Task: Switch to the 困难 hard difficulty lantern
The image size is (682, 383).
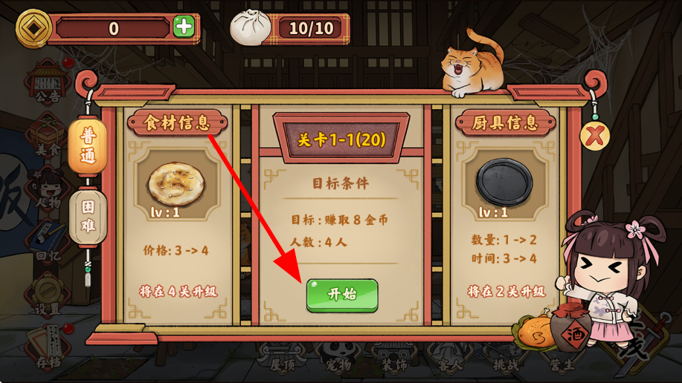Action: click(88, 216)
